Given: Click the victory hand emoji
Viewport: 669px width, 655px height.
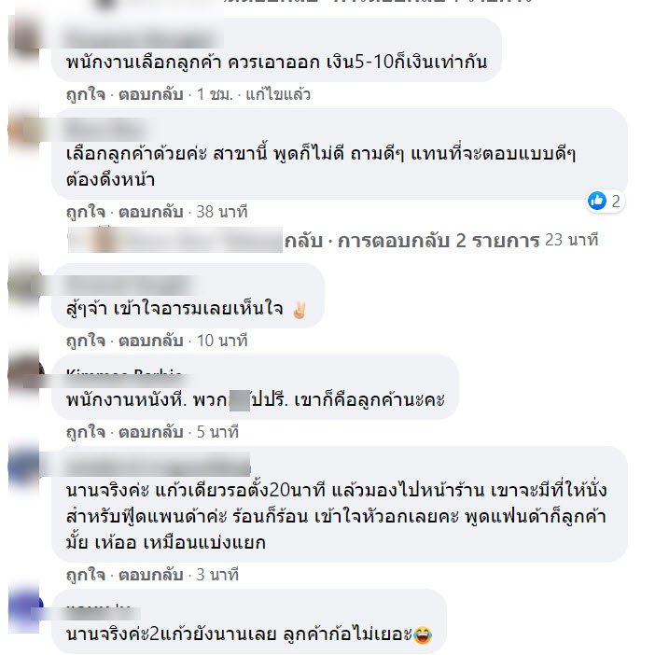Looking at the screenshot, I should [300, 310].
